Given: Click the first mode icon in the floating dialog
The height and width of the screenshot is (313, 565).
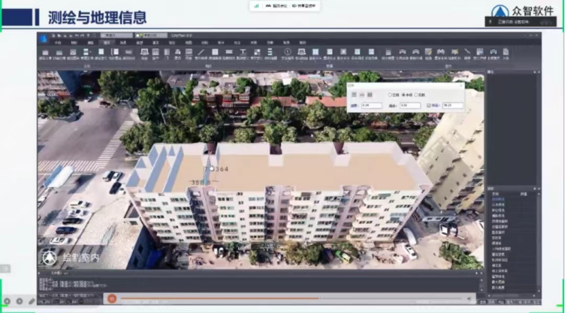Looking at the screenshot, I should click(x=353, y=95).
